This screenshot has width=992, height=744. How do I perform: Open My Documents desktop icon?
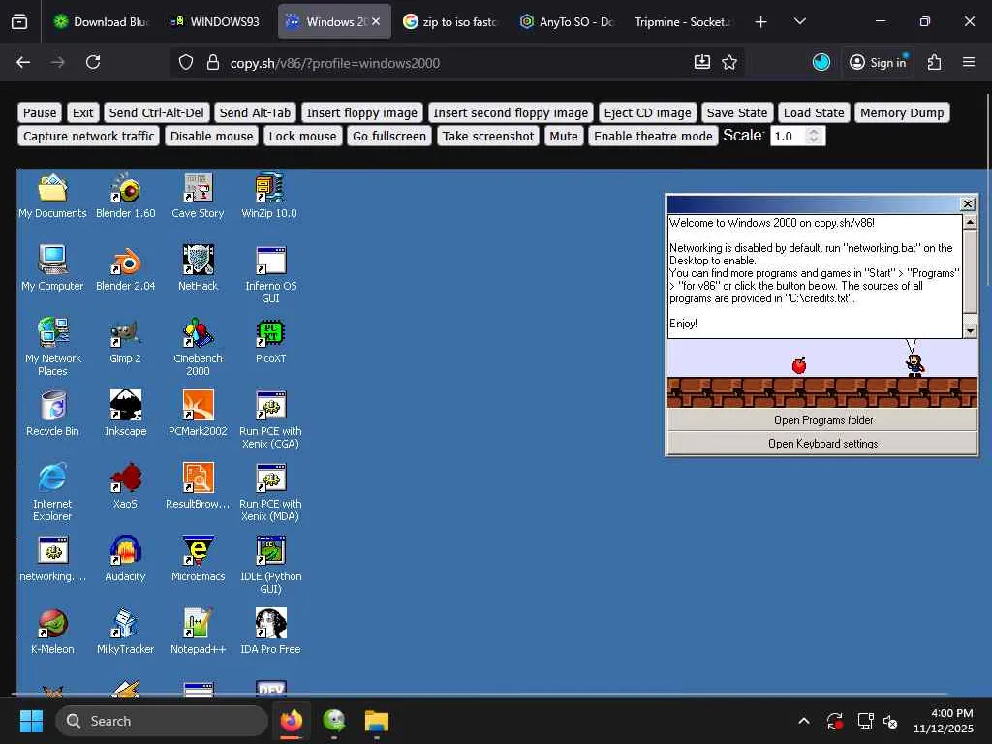click(52, 196)
